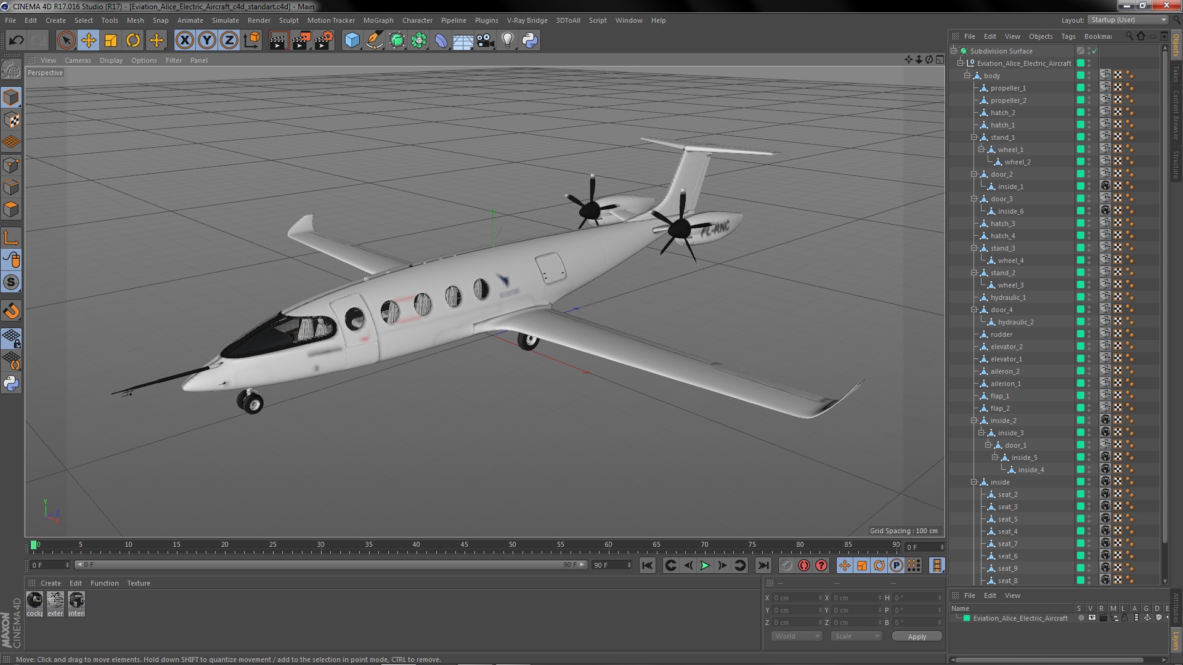This screenshot has height=665, width=1183.
Task: Go to start of animation
Action: pos(647,565)
